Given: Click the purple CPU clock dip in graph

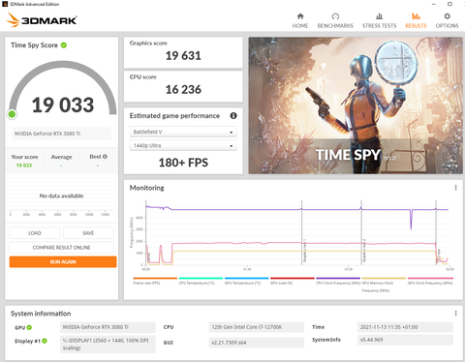Looking at the screenshot, I should (411, 220).
